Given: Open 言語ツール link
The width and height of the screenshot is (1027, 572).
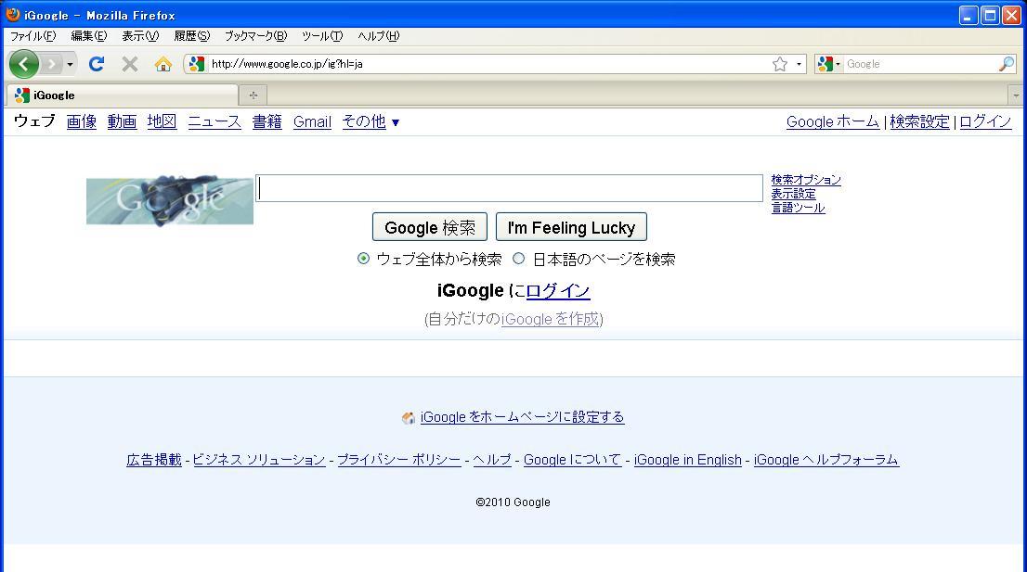Looking at the screenshot, I should coord(798,208).
